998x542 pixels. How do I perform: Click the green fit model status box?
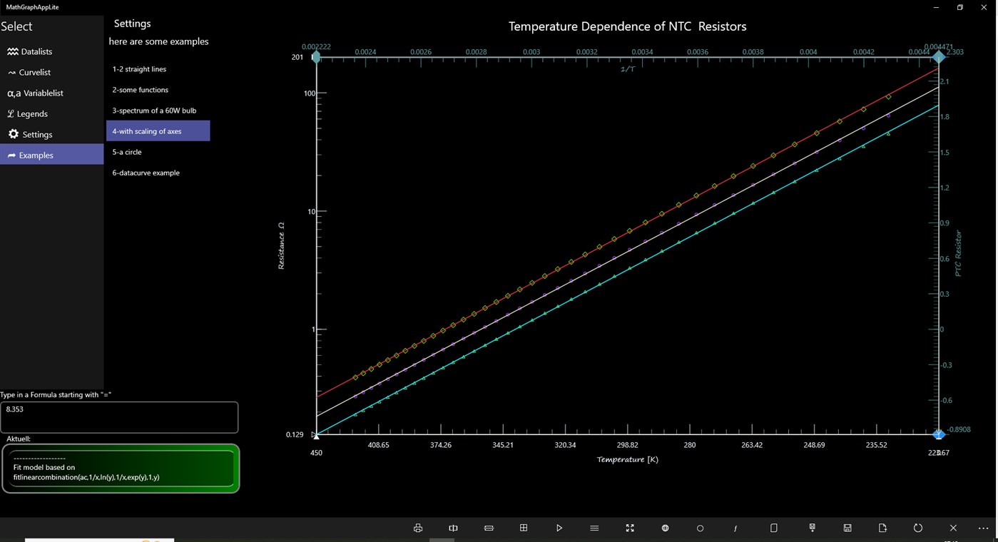tap(120, 469)
